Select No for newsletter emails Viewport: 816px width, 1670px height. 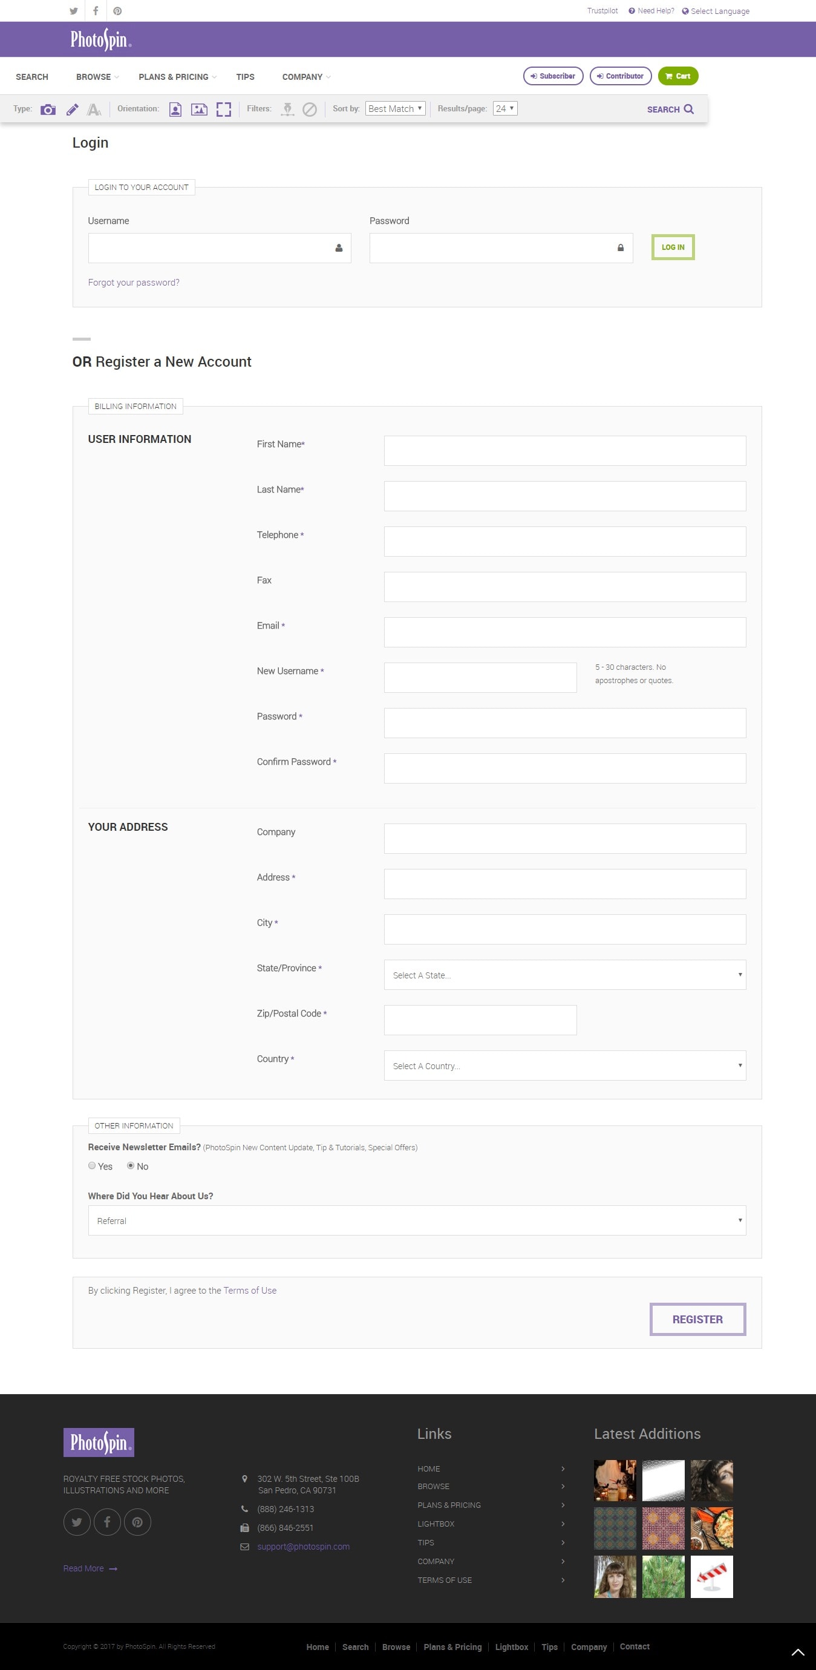coord(130,1165)
